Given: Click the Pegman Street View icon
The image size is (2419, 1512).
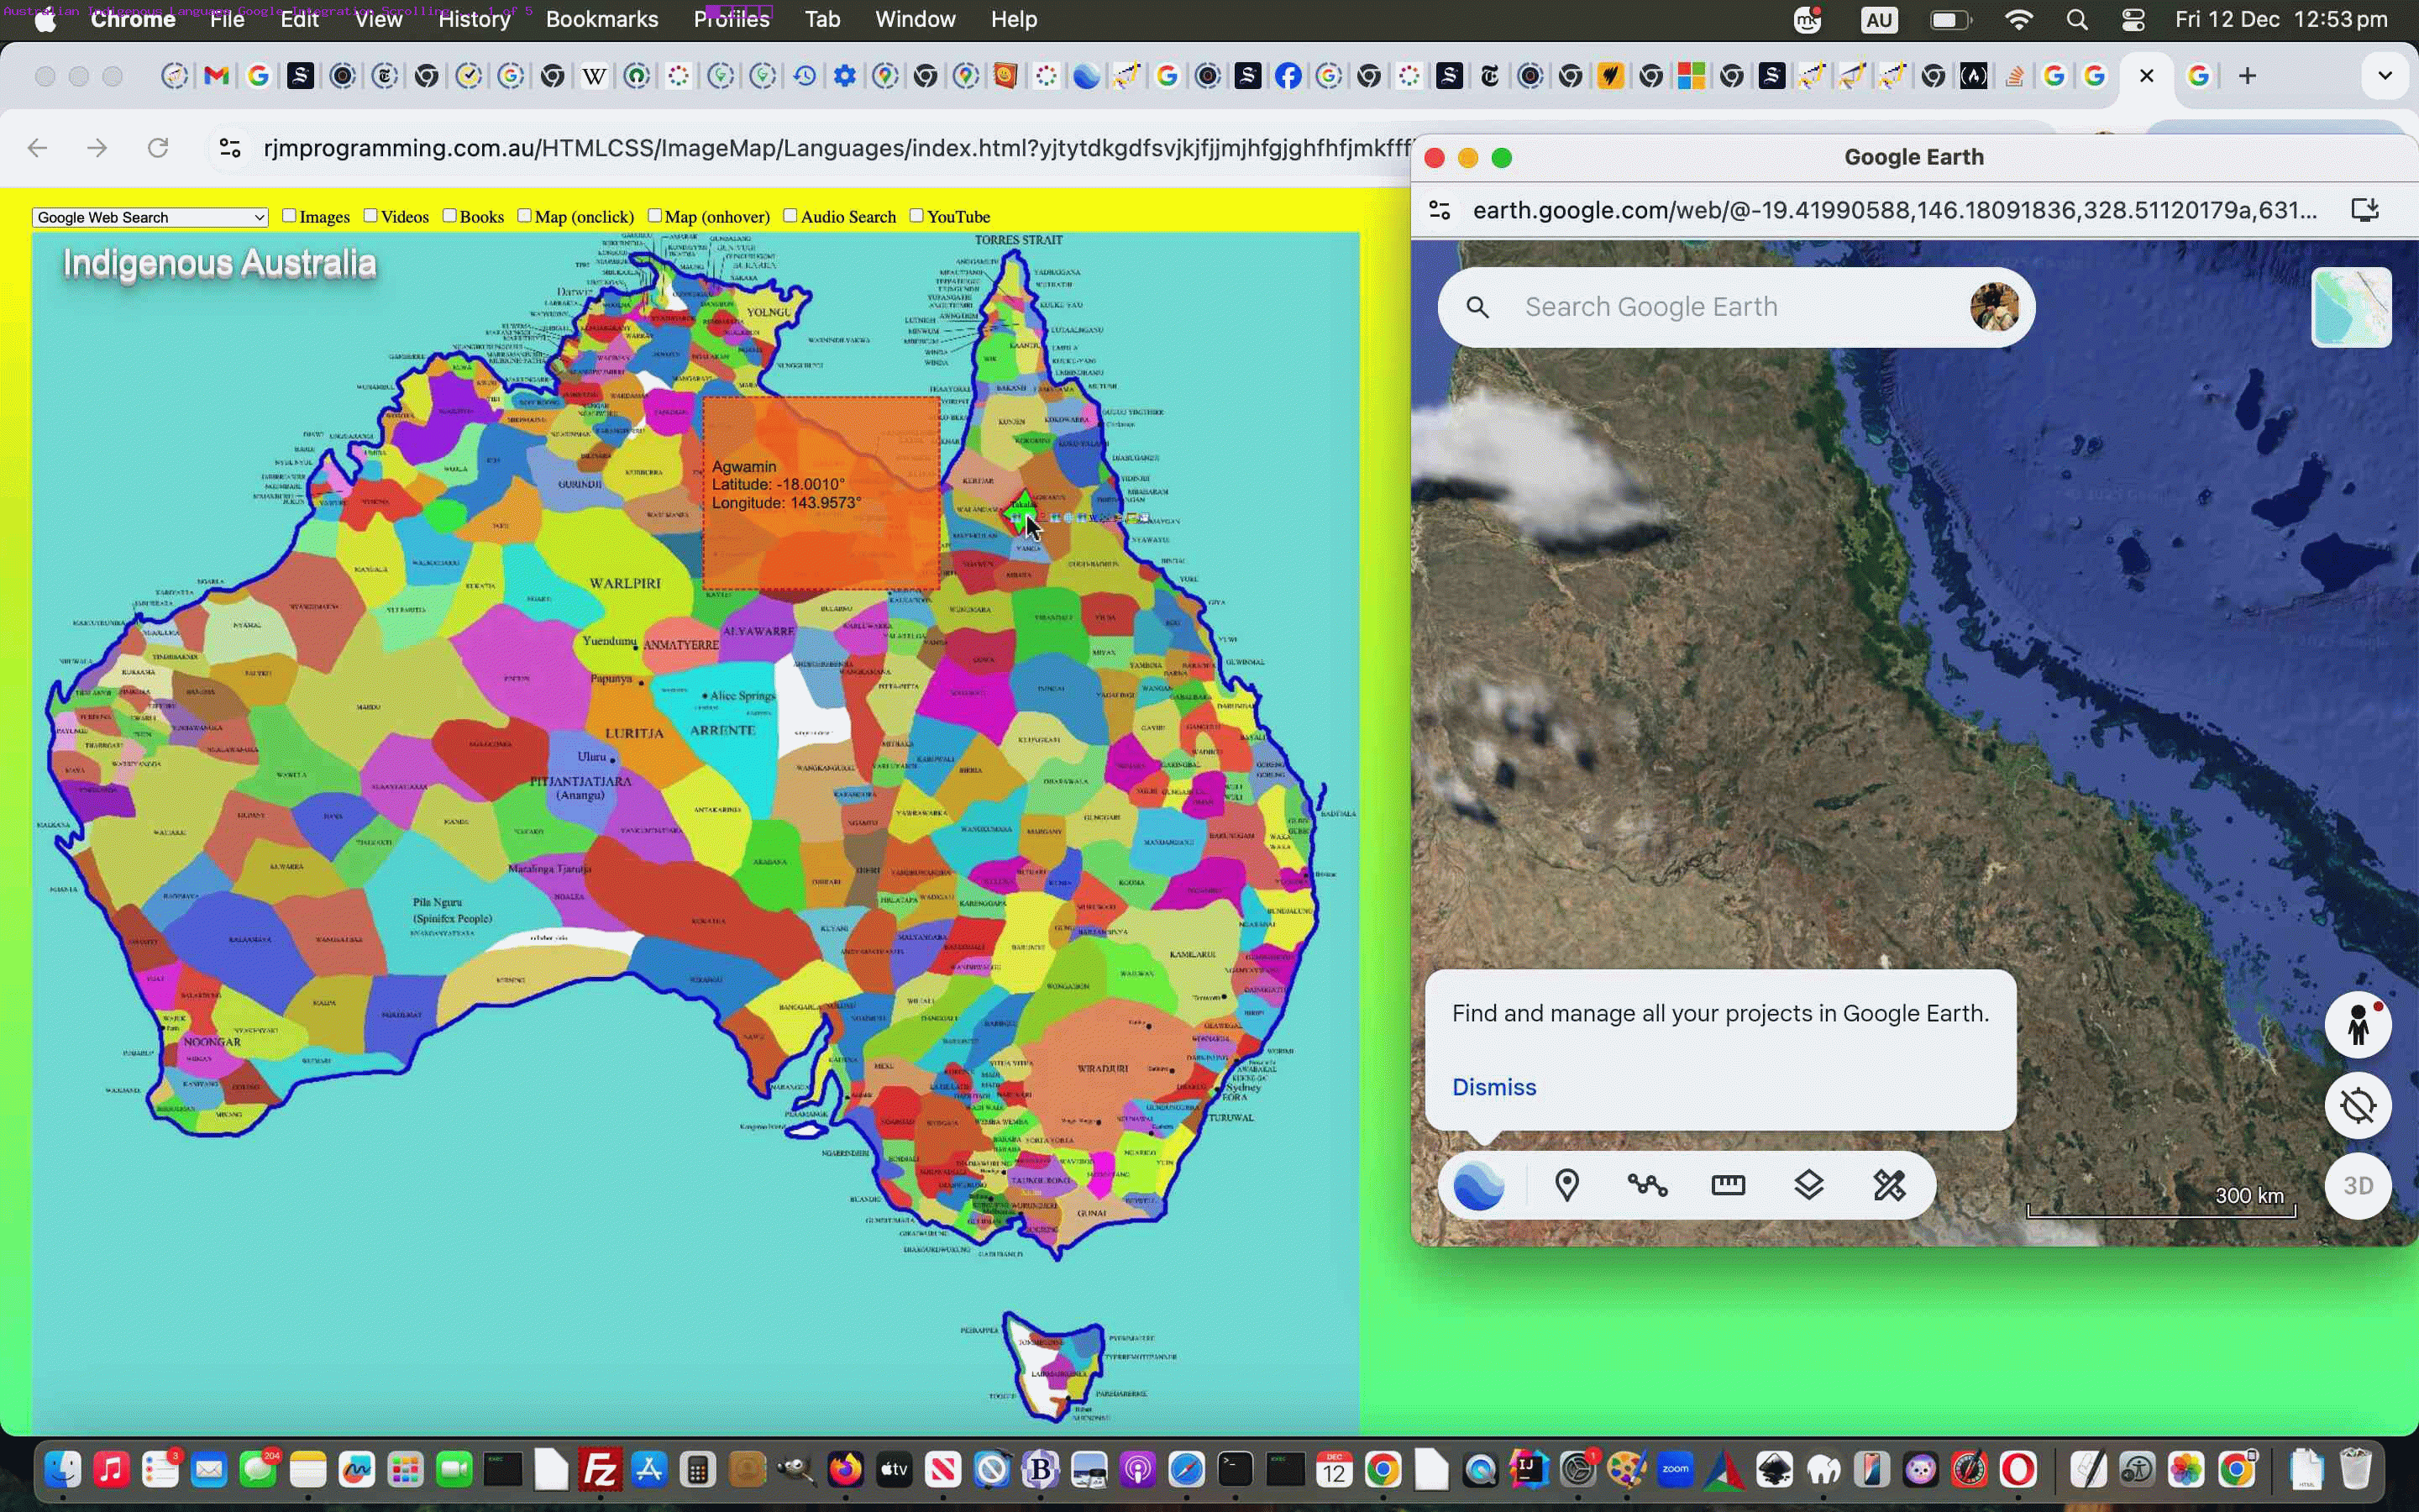Looking at the screenshot, I should click(2359, 1024).
